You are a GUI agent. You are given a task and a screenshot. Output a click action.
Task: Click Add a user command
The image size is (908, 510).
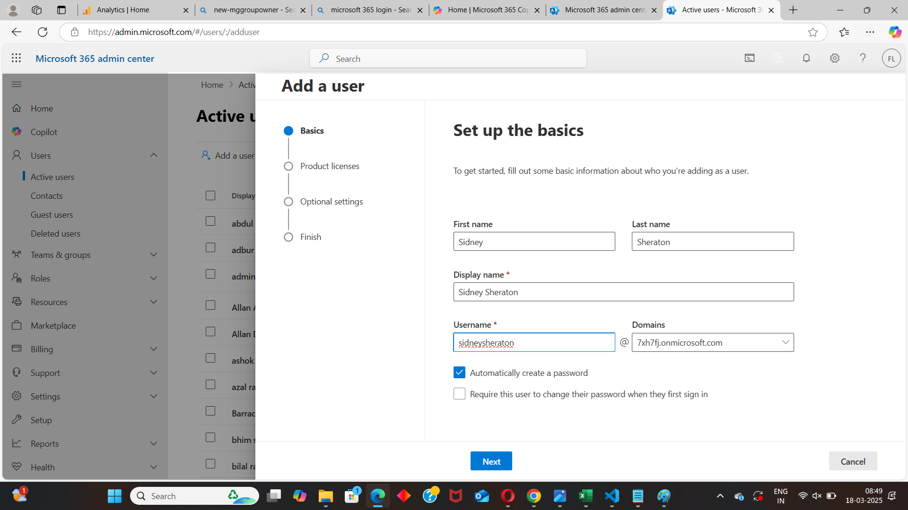coord(228,155)
